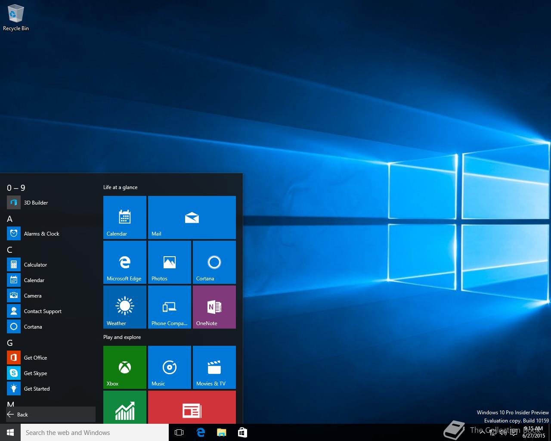This screenshot has width=551, height=441.
Task: Click the "Life at a glance" group title
Action: coord(121,187)
